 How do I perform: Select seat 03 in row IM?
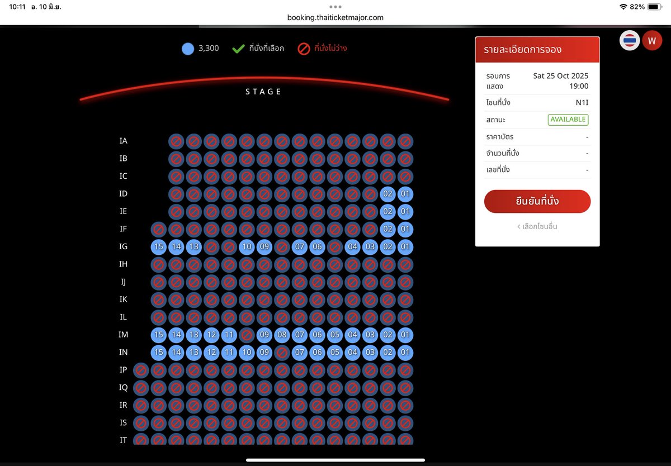(x=370, y=335)
